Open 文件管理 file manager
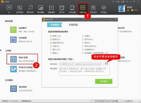Viewport: 141px width, 103px height. coord(21,40)
